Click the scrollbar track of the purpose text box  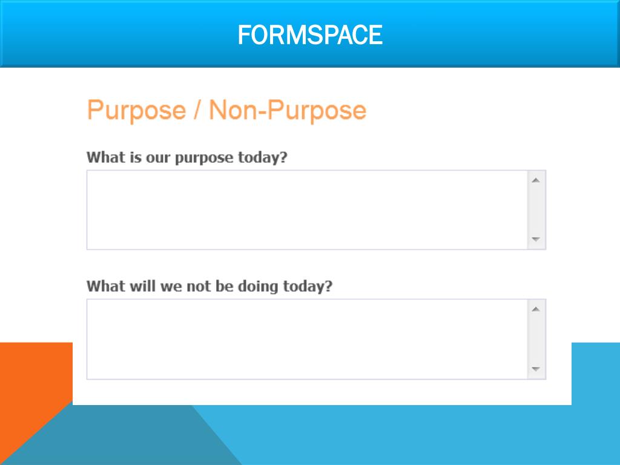536,210
